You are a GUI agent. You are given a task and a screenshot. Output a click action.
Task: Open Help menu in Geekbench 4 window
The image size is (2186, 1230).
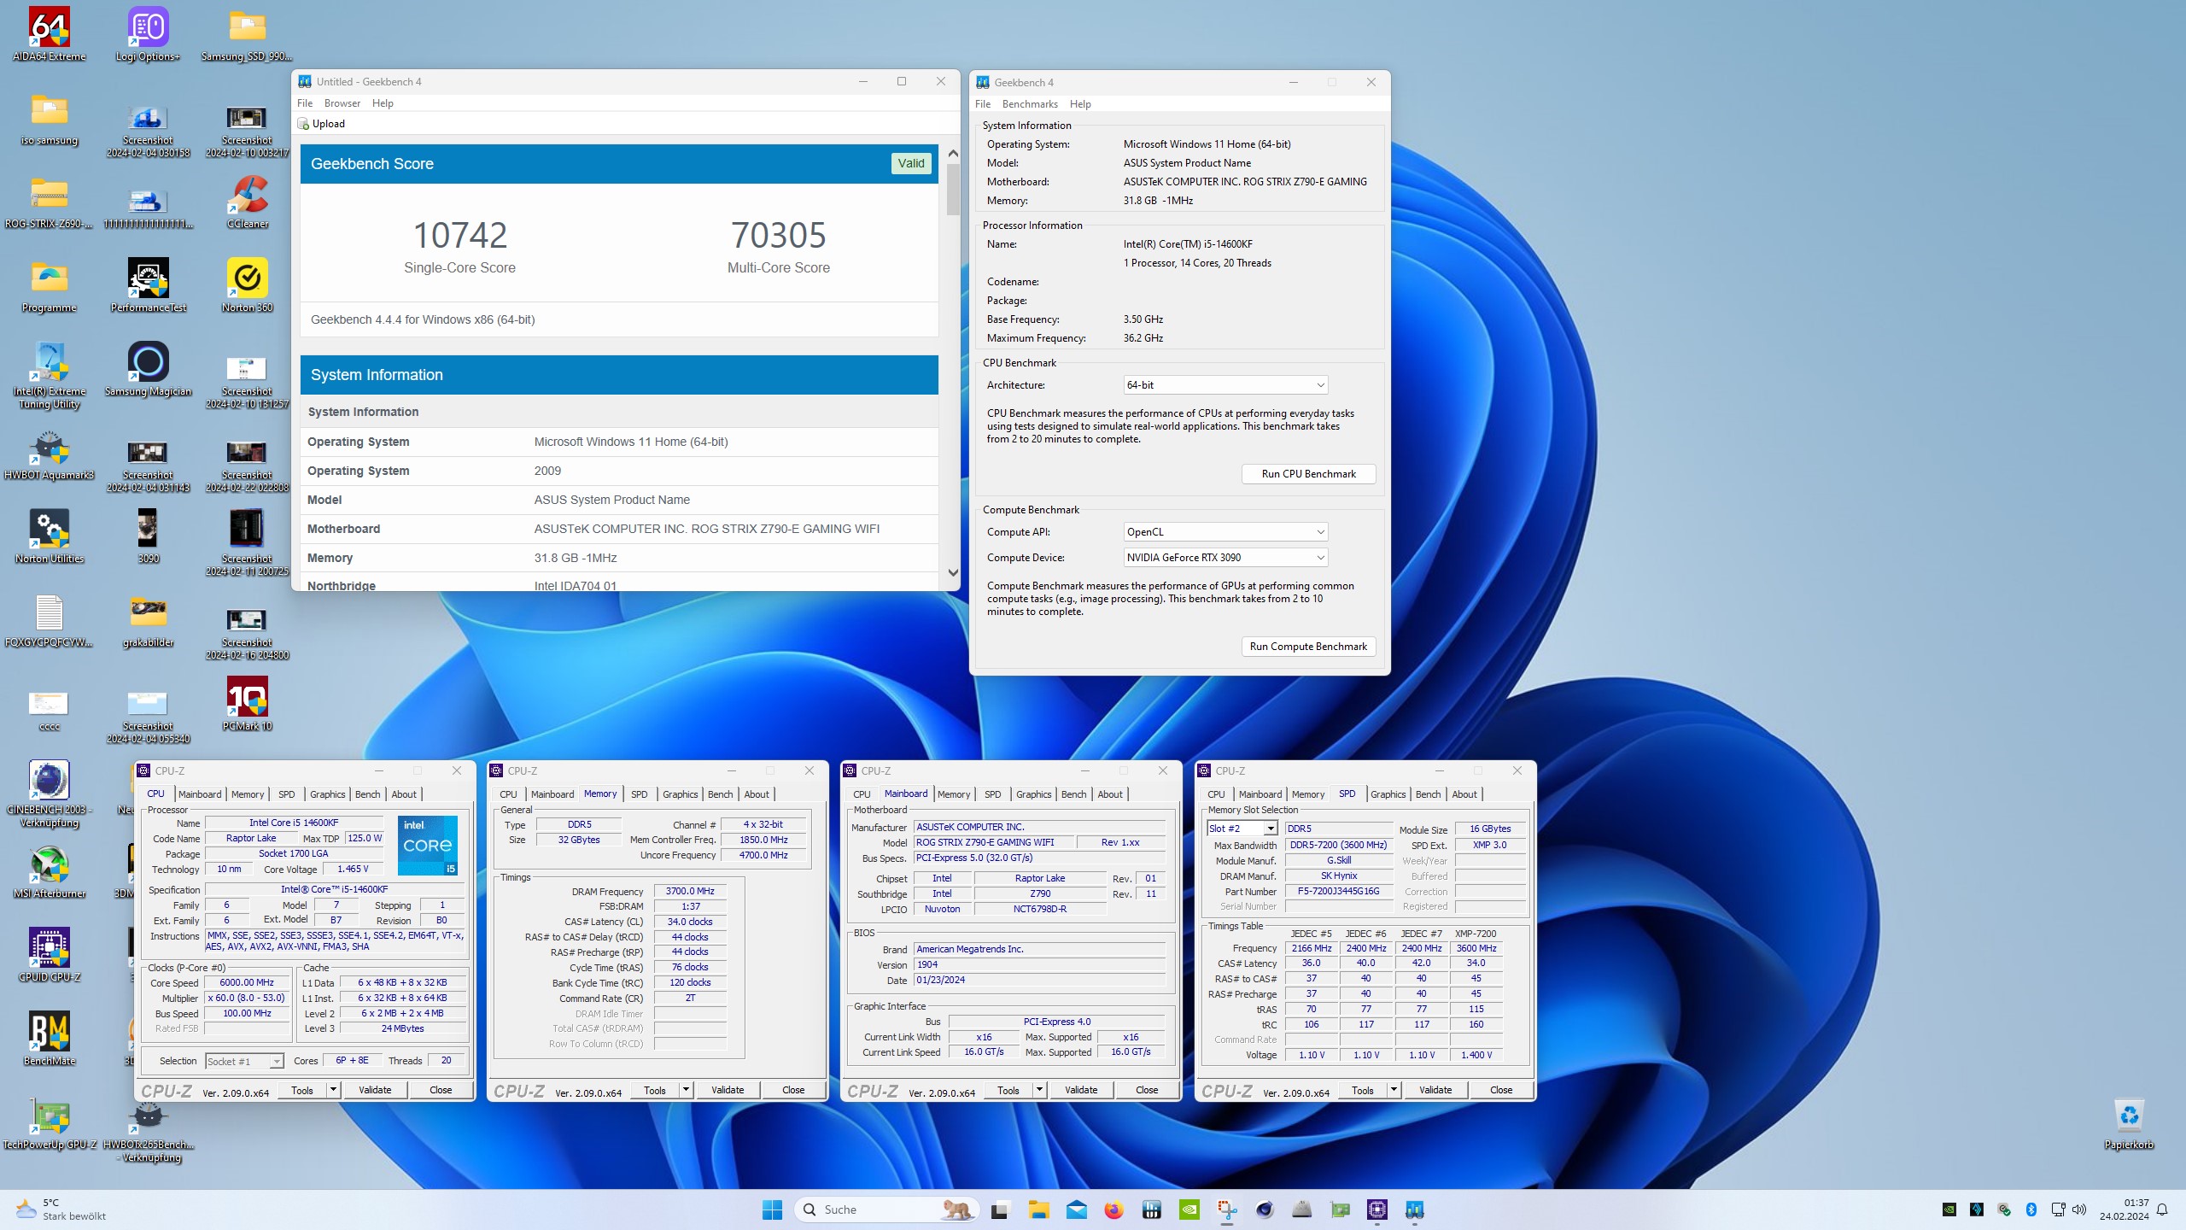1080,104
